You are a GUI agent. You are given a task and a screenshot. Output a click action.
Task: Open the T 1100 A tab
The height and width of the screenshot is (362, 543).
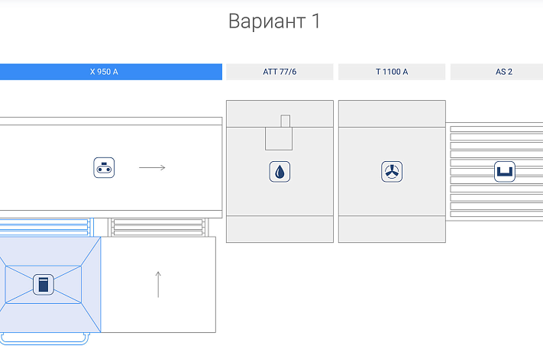(392, 72)
